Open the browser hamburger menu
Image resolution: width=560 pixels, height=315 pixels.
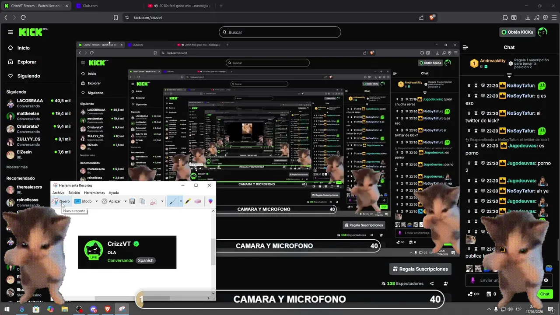(x=554, y=17)
